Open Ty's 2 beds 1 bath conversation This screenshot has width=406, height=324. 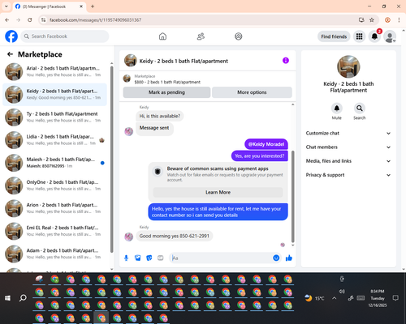coord(54,117)
